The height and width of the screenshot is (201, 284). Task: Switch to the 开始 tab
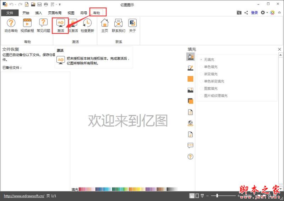[26, 13]
